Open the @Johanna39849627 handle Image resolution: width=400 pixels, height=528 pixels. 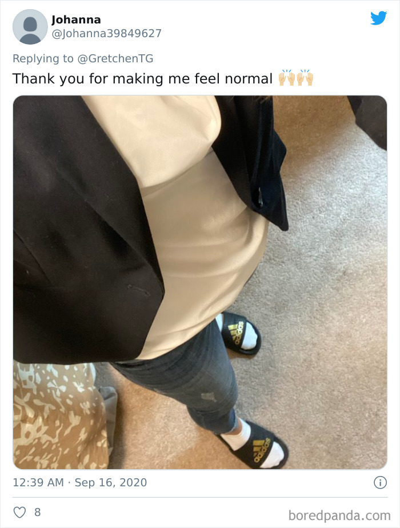point(106,33)
